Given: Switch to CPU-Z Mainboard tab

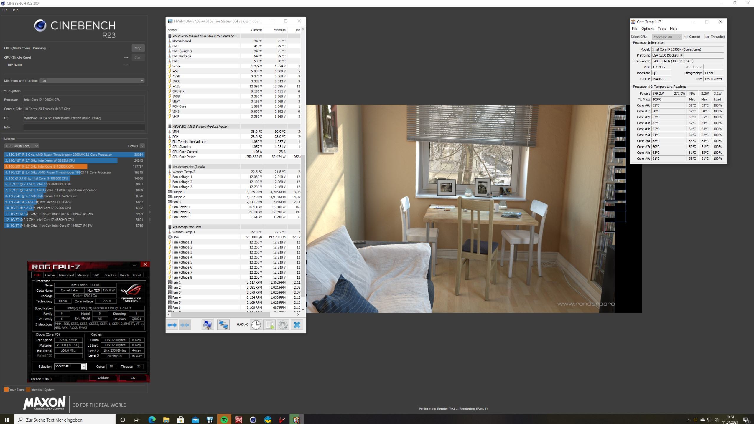Looking at the screenshot, I should pos(66,275).
